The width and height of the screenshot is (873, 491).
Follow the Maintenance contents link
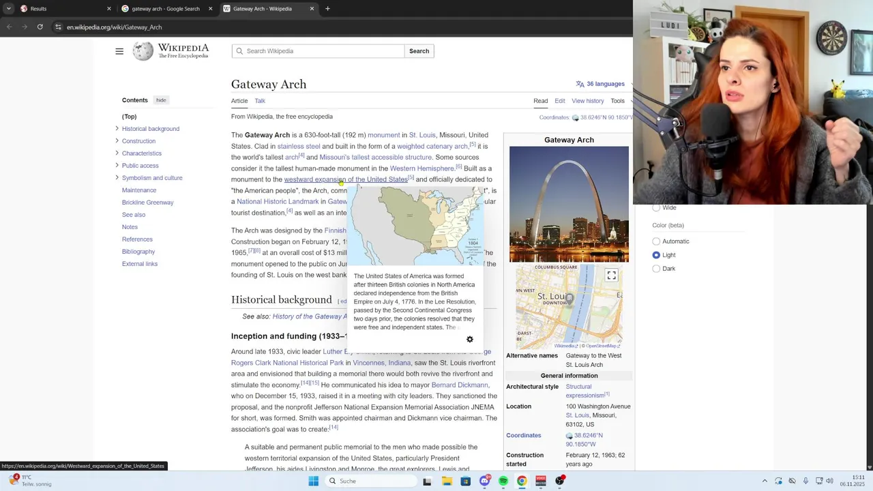[139, 190]
